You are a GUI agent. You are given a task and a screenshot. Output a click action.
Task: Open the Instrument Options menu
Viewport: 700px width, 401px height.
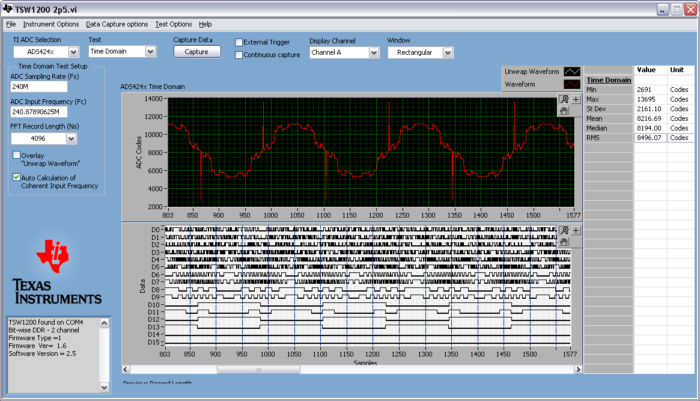click(51, 24)
